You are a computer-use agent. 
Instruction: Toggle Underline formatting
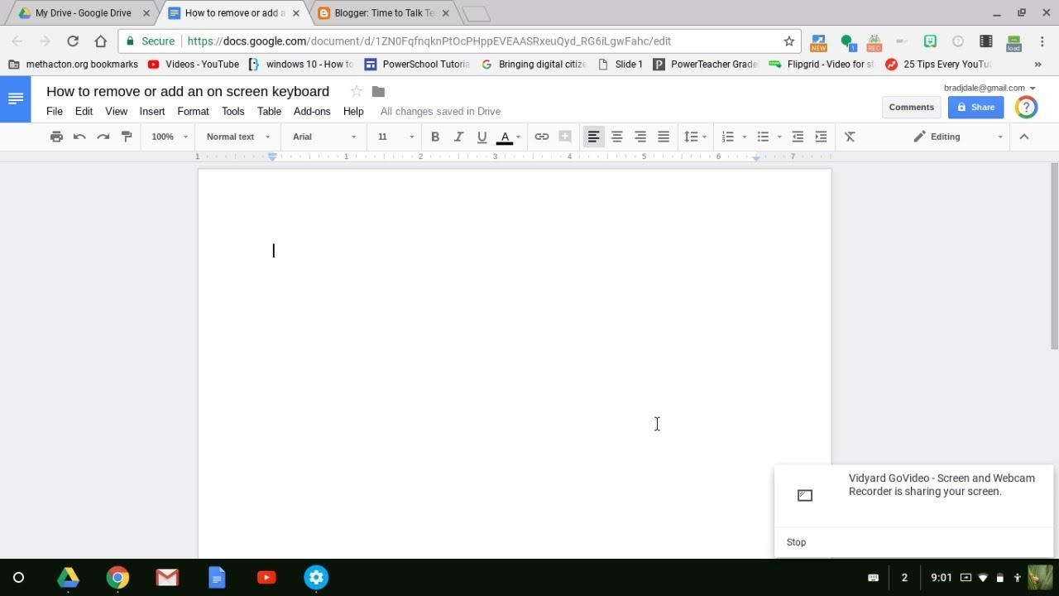482,137
